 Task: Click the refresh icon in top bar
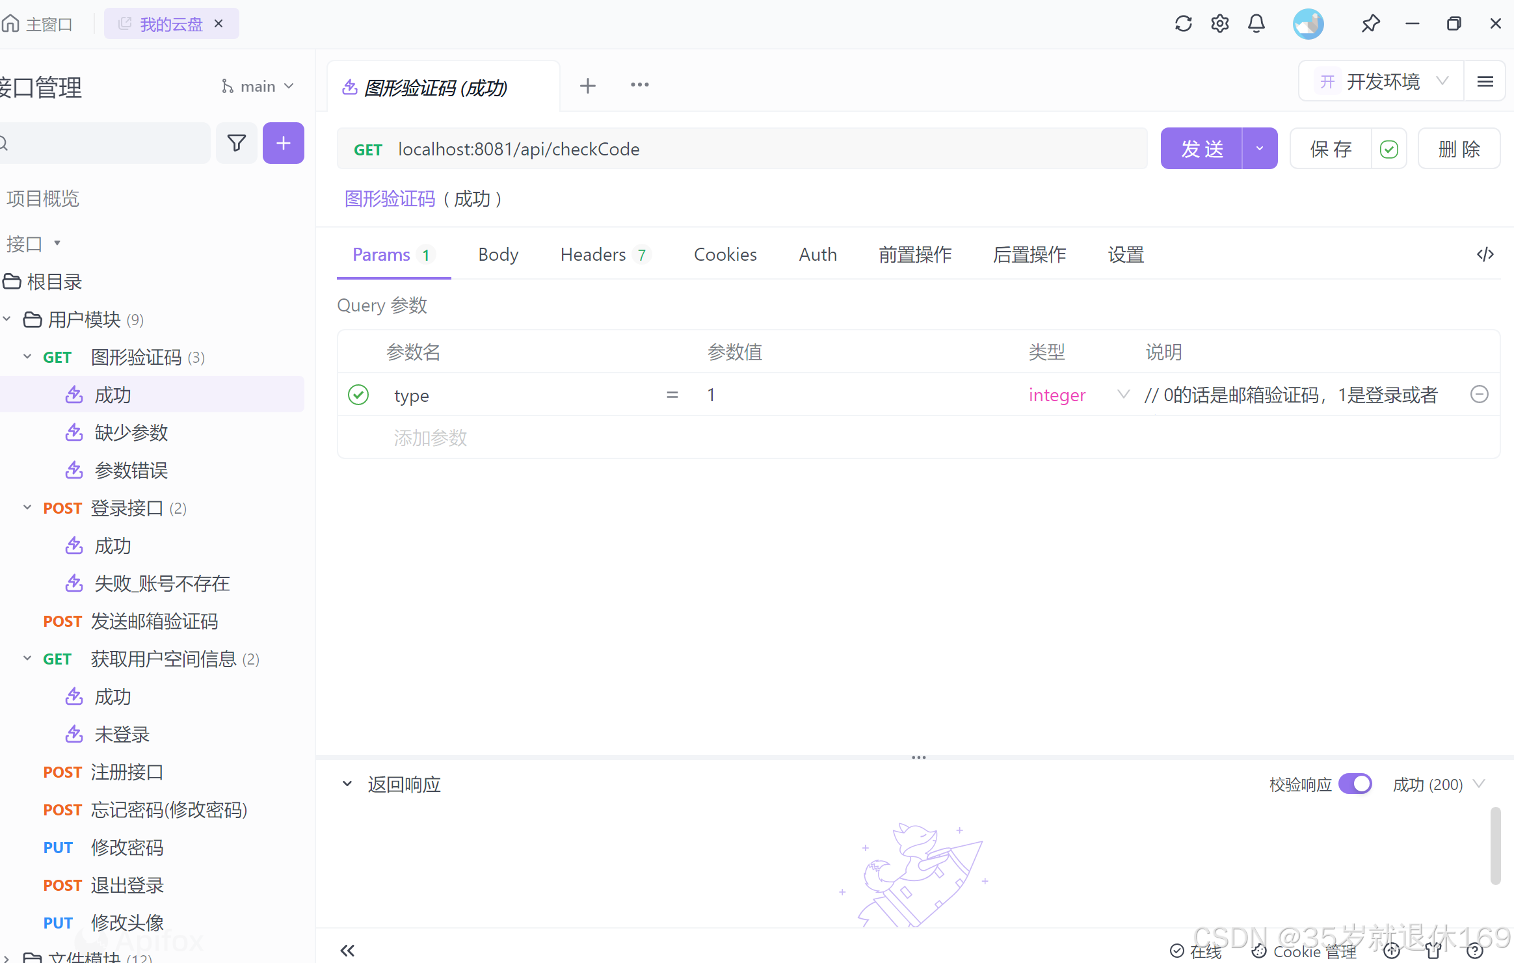1183,24
